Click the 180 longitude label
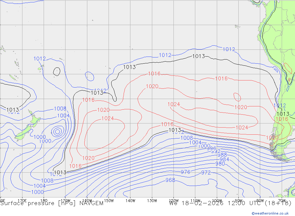 tap(44, 200)
